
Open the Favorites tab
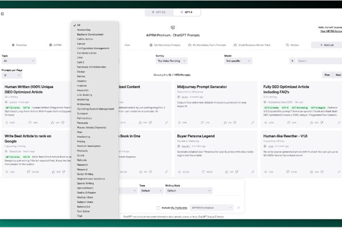click(x=19, y=44)
